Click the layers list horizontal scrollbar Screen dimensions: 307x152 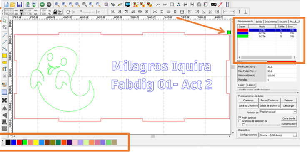click(267, 58)
